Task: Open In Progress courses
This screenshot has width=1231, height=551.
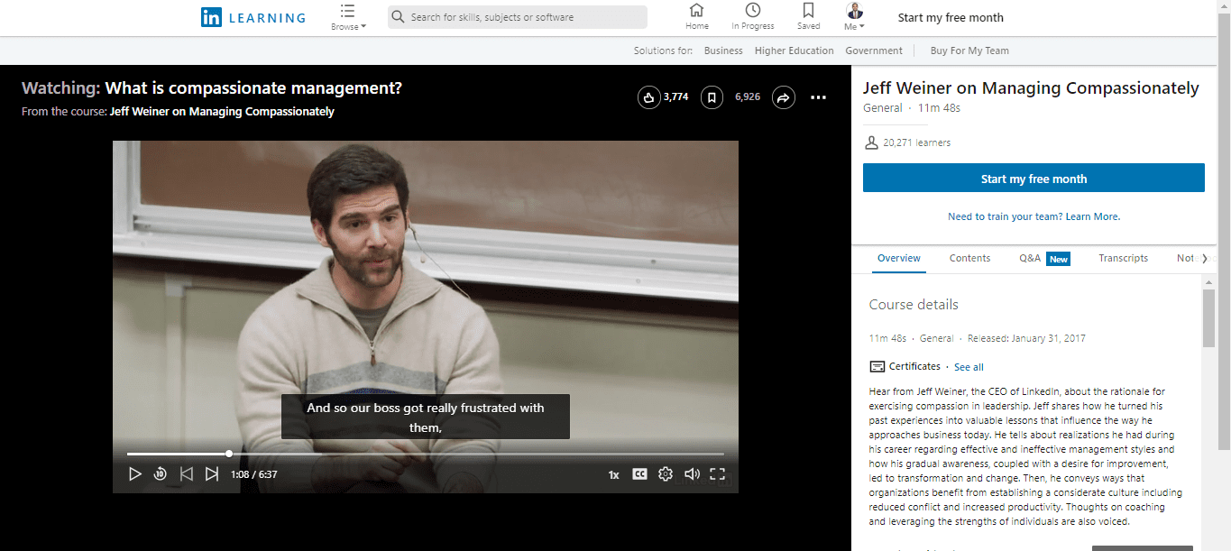Action: click(753, 16)
